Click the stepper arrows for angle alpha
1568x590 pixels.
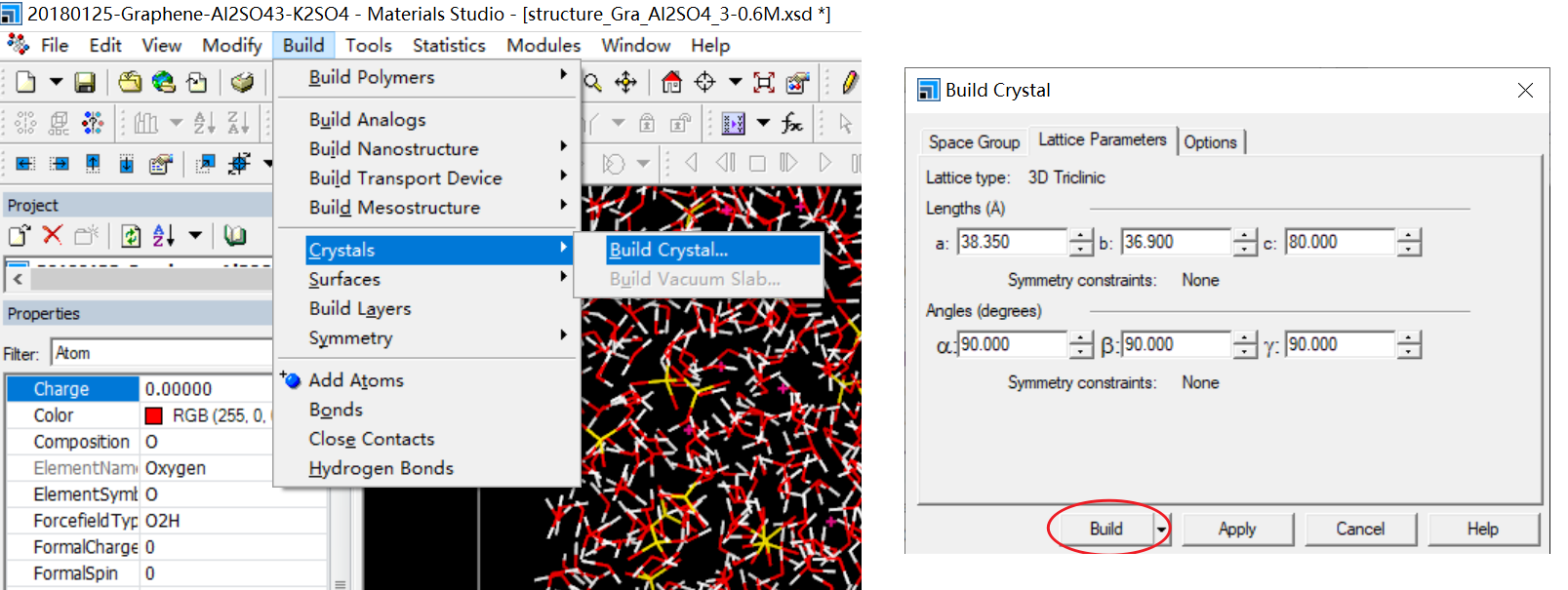point(1080,344)
